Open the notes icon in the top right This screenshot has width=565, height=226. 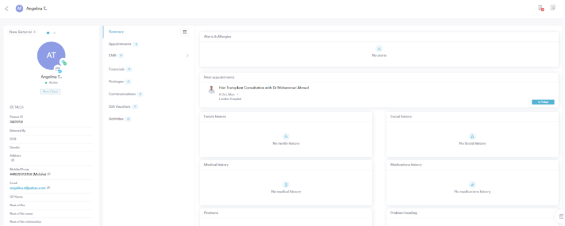tap(553, 8)
